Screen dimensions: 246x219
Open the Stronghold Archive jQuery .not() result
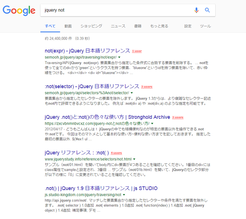(107, 117)
